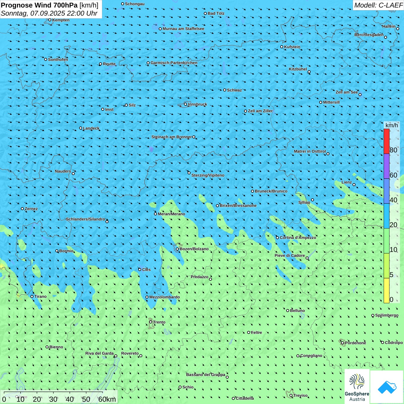Viewport: 404px width, 404px height.
Task: Click the 'Bad Tölz' label
Action: point(216,13)
